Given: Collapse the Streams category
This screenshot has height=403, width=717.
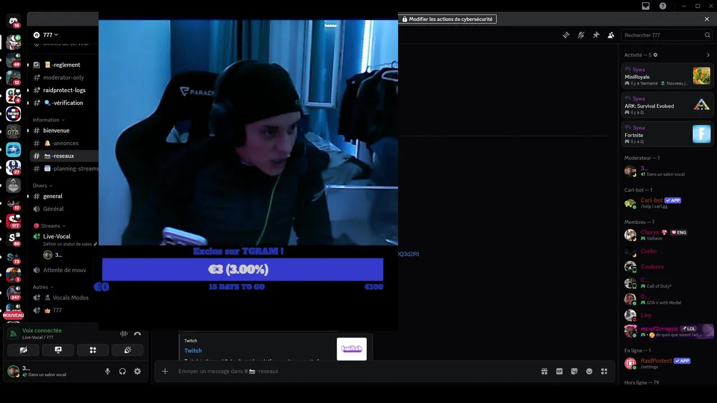Looking at the screenshot, I should pyautogui.click(x=49, y=226).
